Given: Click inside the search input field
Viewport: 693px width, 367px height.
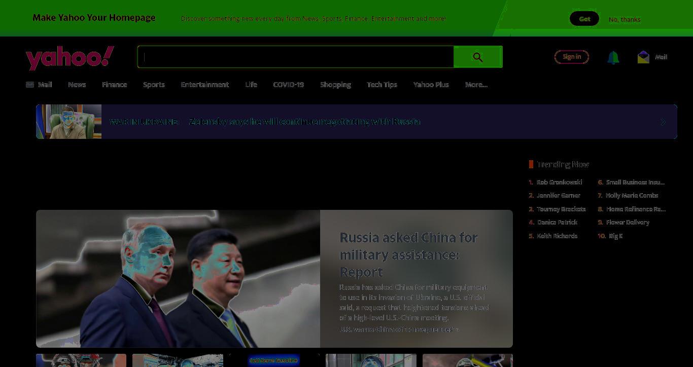Looking at the screenshot, I should [x=296, y=57].
